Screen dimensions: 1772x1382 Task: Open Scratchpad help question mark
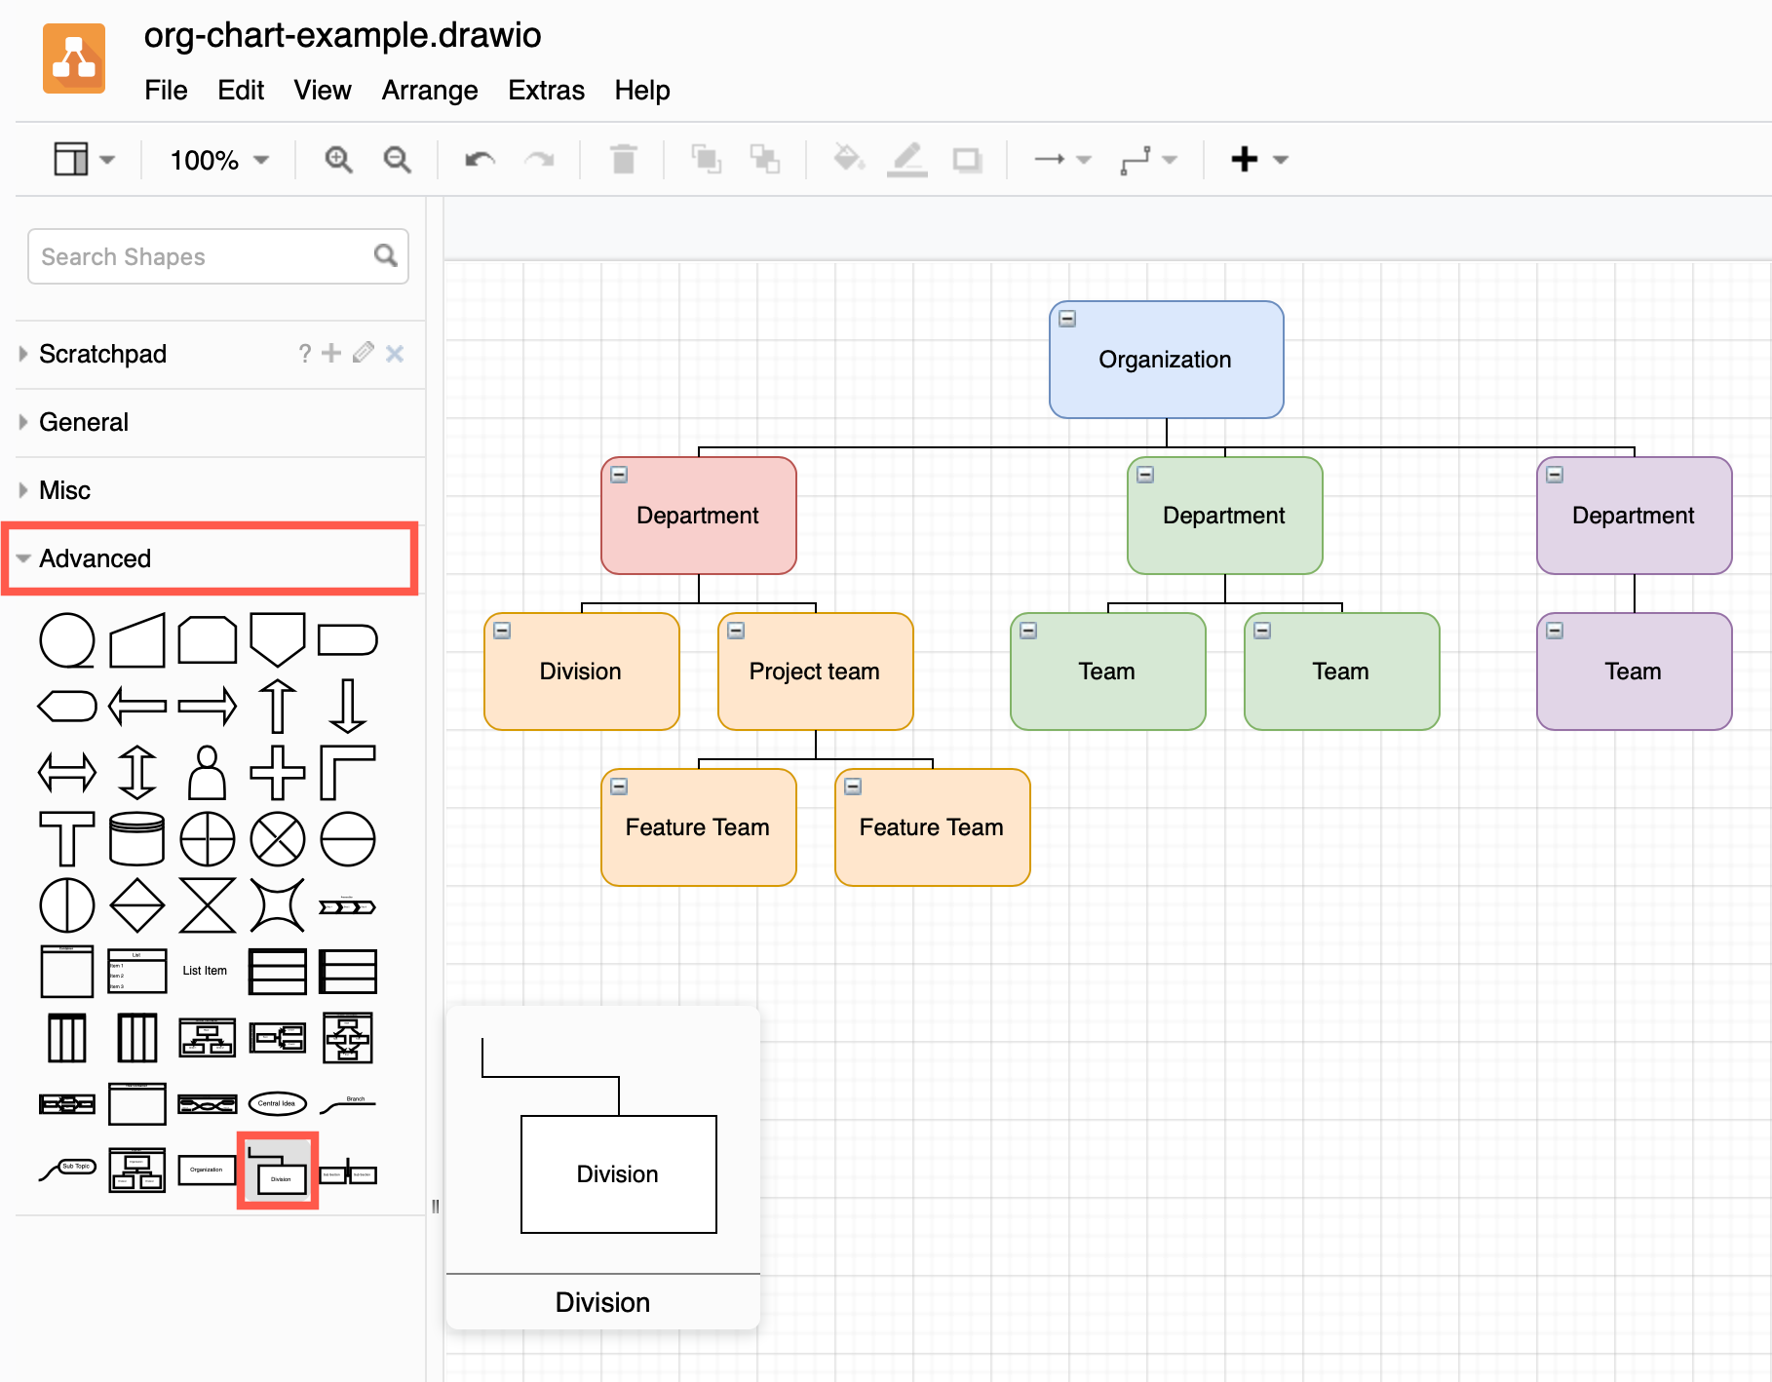[x=304, y=354]
